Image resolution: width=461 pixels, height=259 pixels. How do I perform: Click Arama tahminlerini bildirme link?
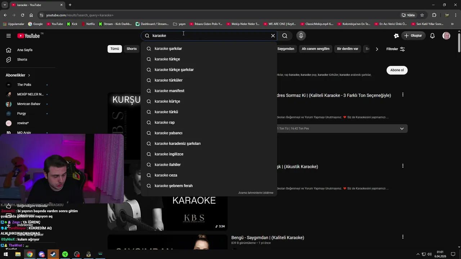(256, 193)
